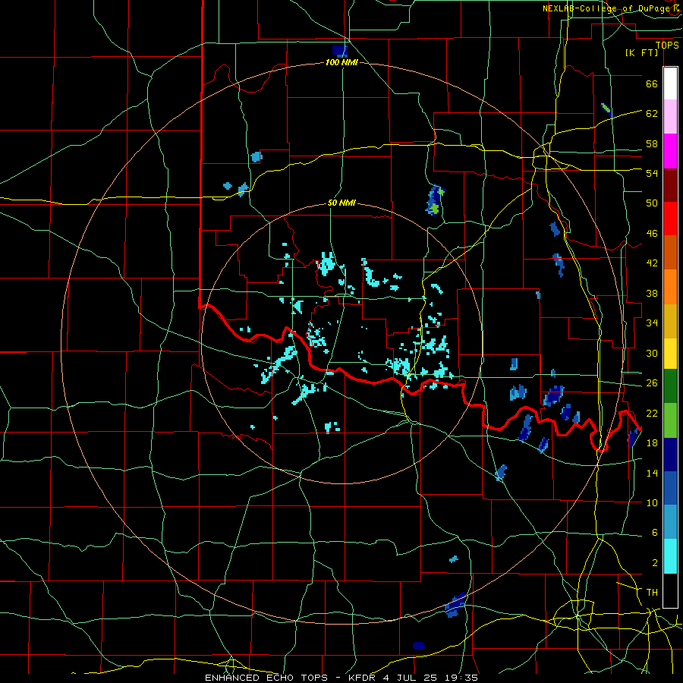
Task: Click the '[K FT]' units label
Action: [x=641, y=53]
